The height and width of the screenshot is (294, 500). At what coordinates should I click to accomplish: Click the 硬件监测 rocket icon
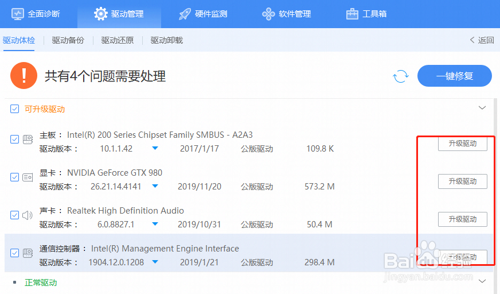(185, 14)
